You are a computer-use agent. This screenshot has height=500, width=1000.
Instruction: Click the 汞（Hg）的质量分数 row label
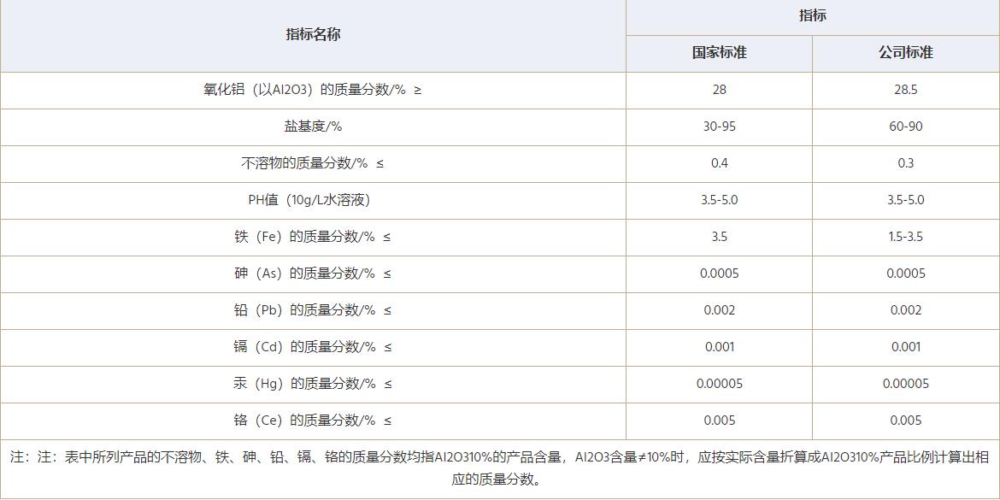click(x=313, y=384)
